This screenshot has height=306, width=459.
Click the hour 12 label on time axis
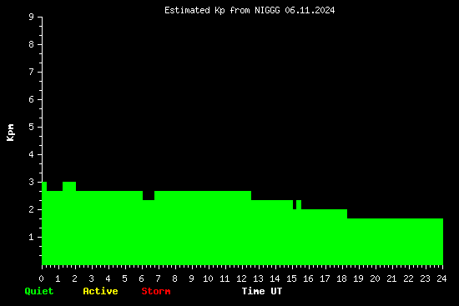pos(241,278)
